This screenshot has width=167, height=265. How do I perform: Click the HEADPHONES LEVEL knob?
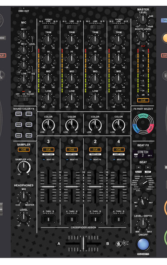pos(24,218)
